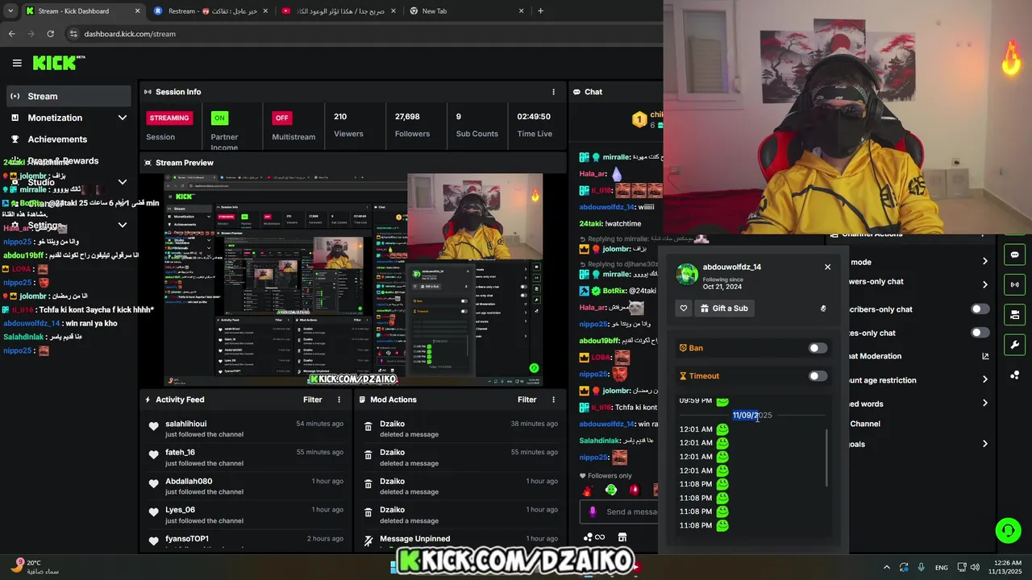Click the Gift a Sub button
The width and height of the screenshot is (1032, 580).
(724, 309)
